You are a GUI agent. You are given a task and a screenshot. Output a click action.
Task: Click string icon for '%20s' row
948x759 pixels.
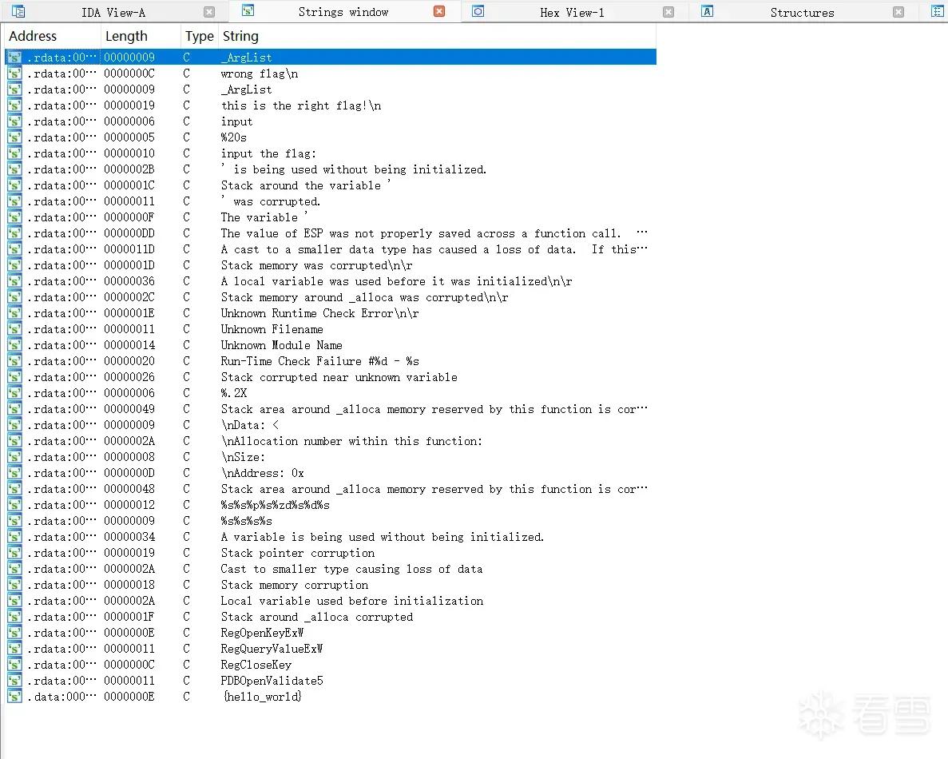[x=14, y=138]
